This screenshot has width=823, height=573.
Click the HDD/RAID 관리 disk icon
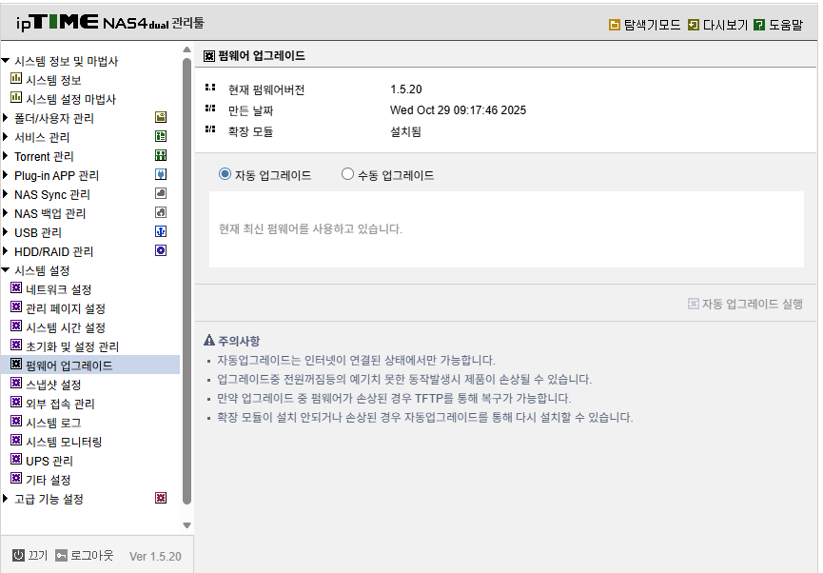pos(161,250)
